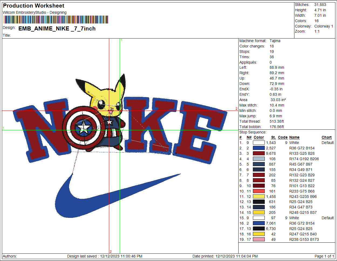Screen dimensions: 337x261
Task: Select the dark red R133 G25 B28 swatch
Action: tap(259, 153)
